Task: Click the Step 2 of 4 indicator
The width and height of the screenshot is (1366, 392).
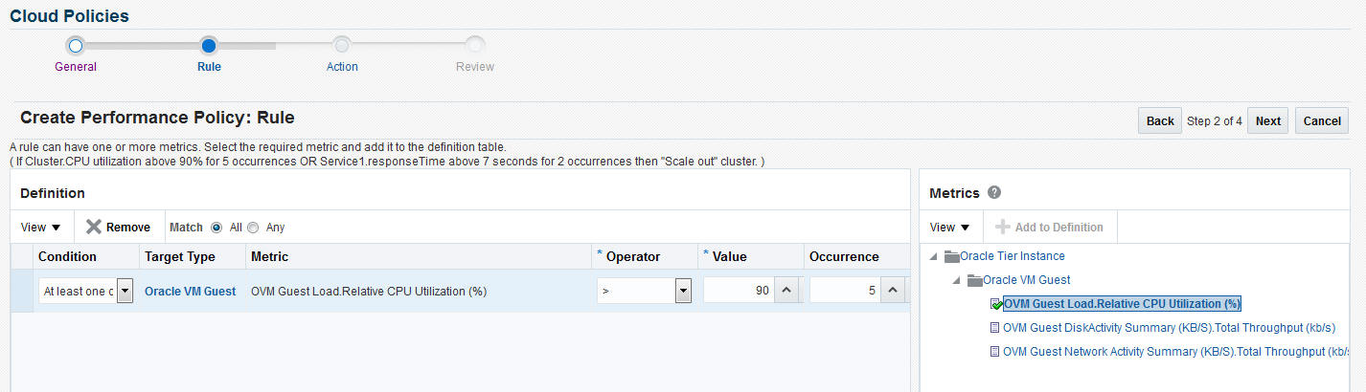Action: tap(1214, 121)
